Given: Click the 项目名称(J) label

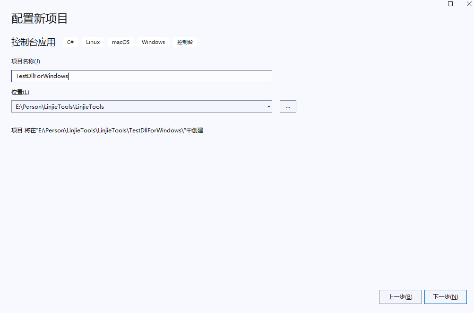Looking at the screenshot, I should click(x=26, y=61).
